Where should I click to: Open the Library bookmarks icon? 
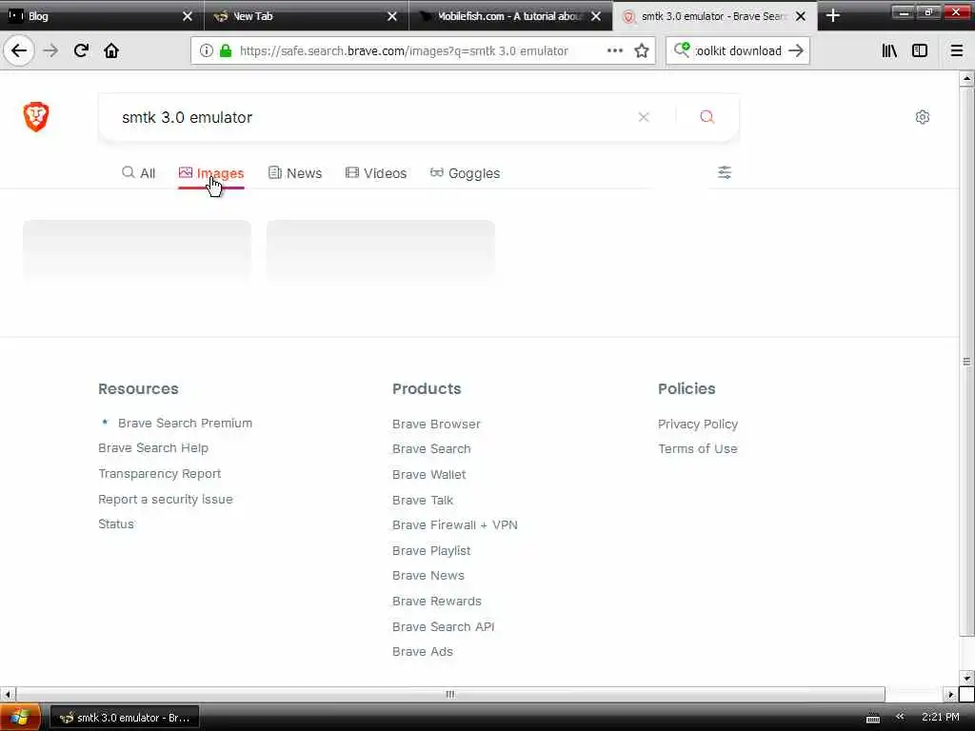[x=889, y=50]
